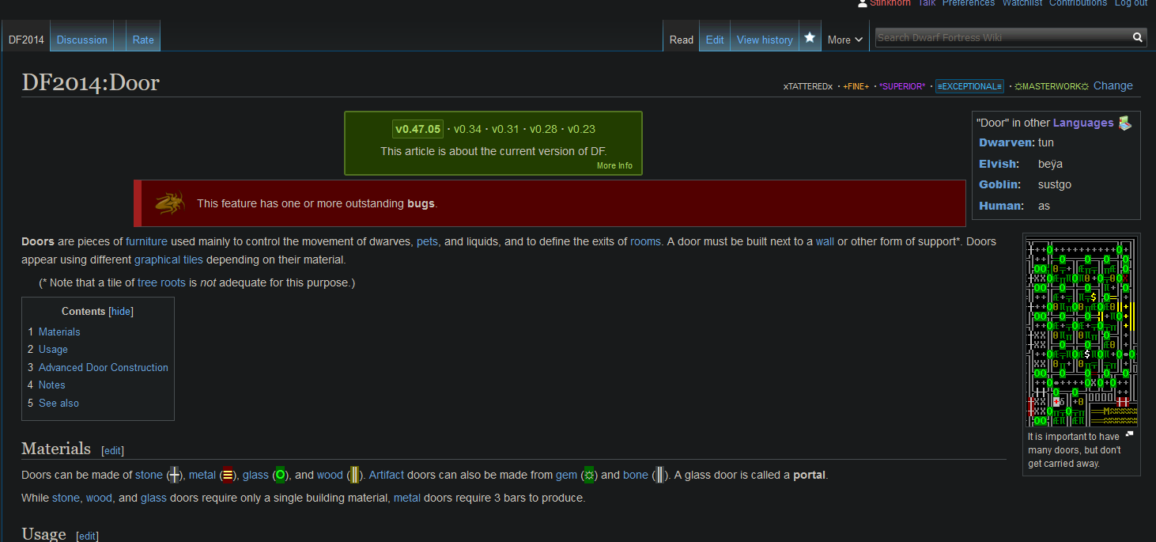1156x542 pixels.
Task: Edit the Materials section
Action: [113, 450]
